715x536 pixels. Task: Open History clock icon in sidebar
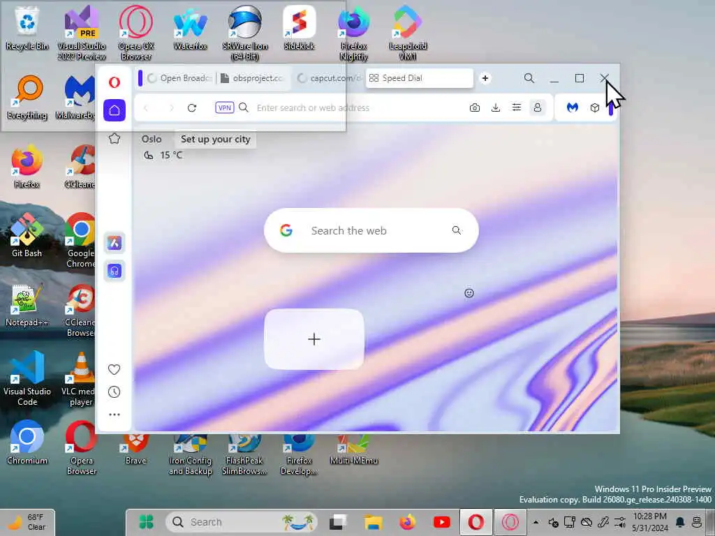coord(115,392)
